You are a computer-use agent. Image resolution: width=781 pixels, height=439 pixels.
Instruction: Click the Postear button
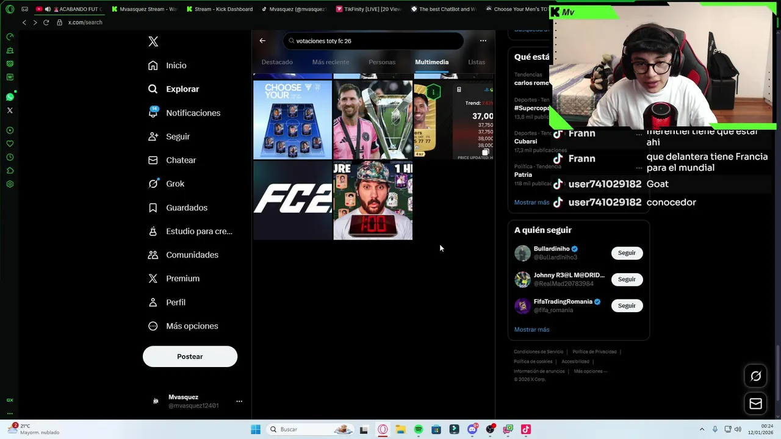(x=190, y=357)
